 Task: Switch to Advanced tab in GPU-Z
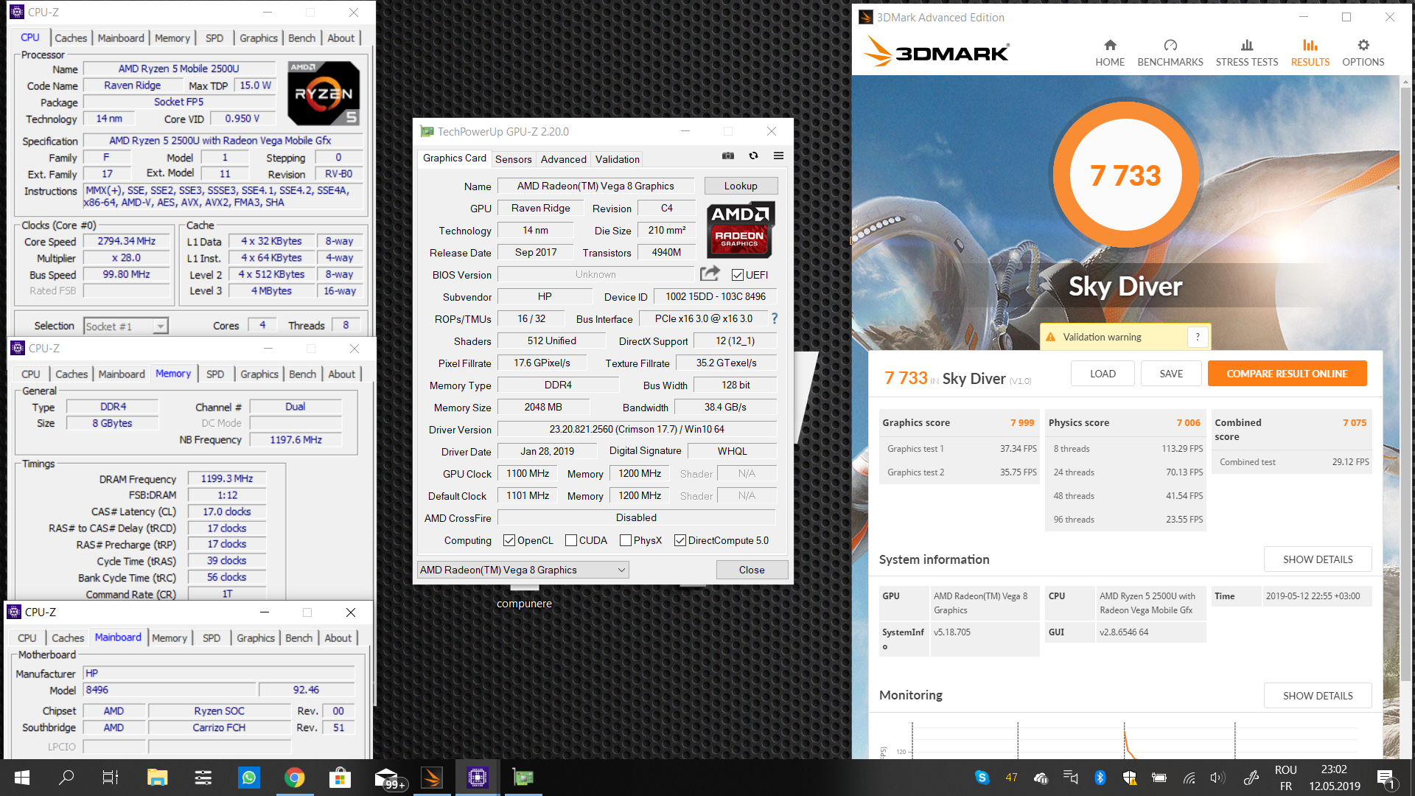[x=564, y=159]
